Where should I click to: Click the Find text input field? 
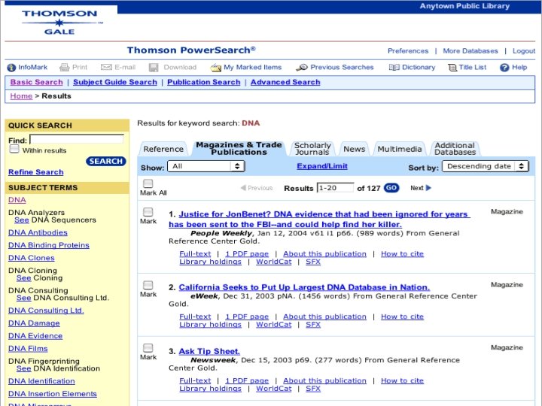point(77,139)
